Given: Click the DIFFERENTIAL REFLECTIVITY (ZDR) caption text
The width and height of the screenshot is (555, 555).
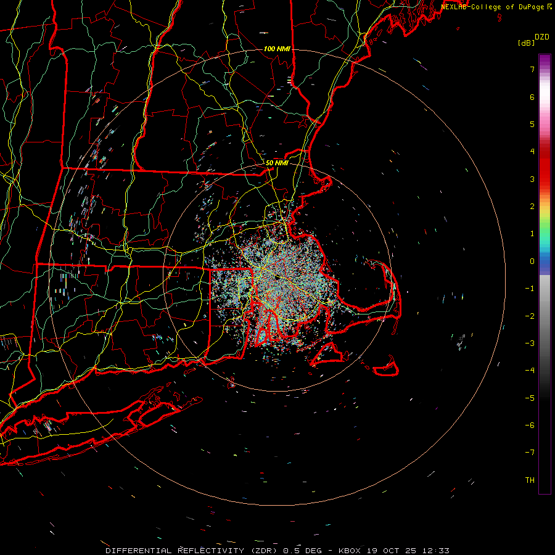Looking at the screenshot, I should [193, 551].
